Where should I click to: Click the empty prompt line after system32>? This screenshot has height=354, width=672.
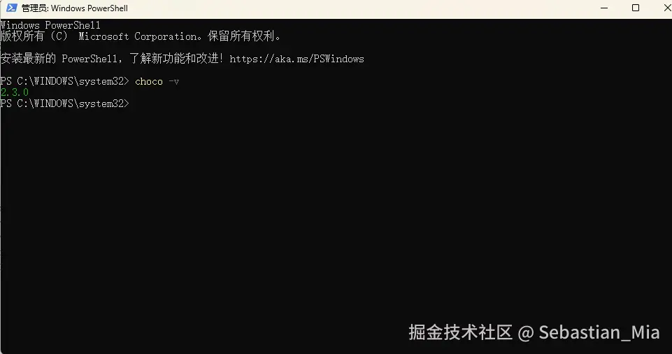coord(65,104)
